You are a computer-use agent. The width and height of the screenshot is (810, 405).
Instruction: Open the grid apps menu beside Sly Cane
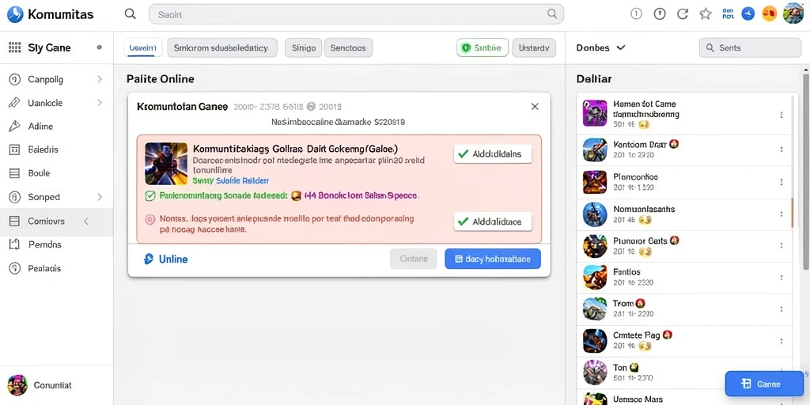click(14, 47)
